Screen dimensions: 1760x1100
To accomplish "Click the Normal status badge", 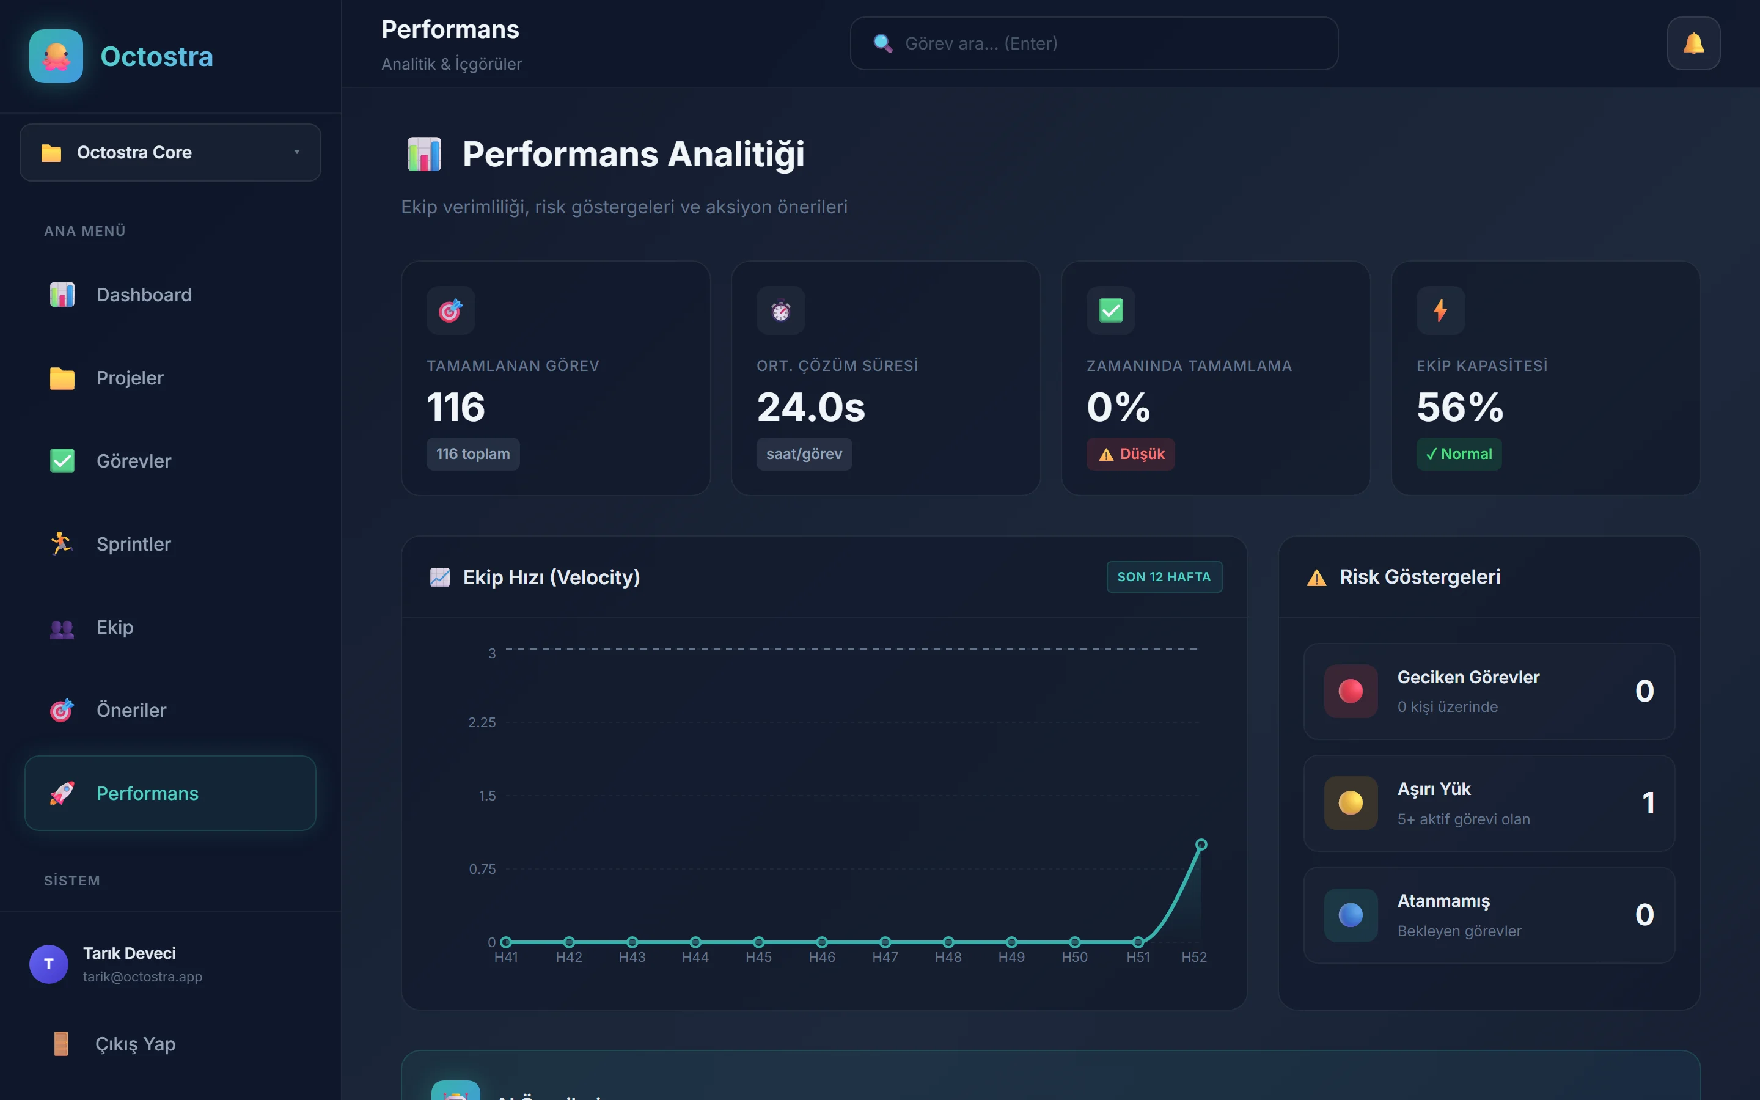I will [x=1458, y=454].
